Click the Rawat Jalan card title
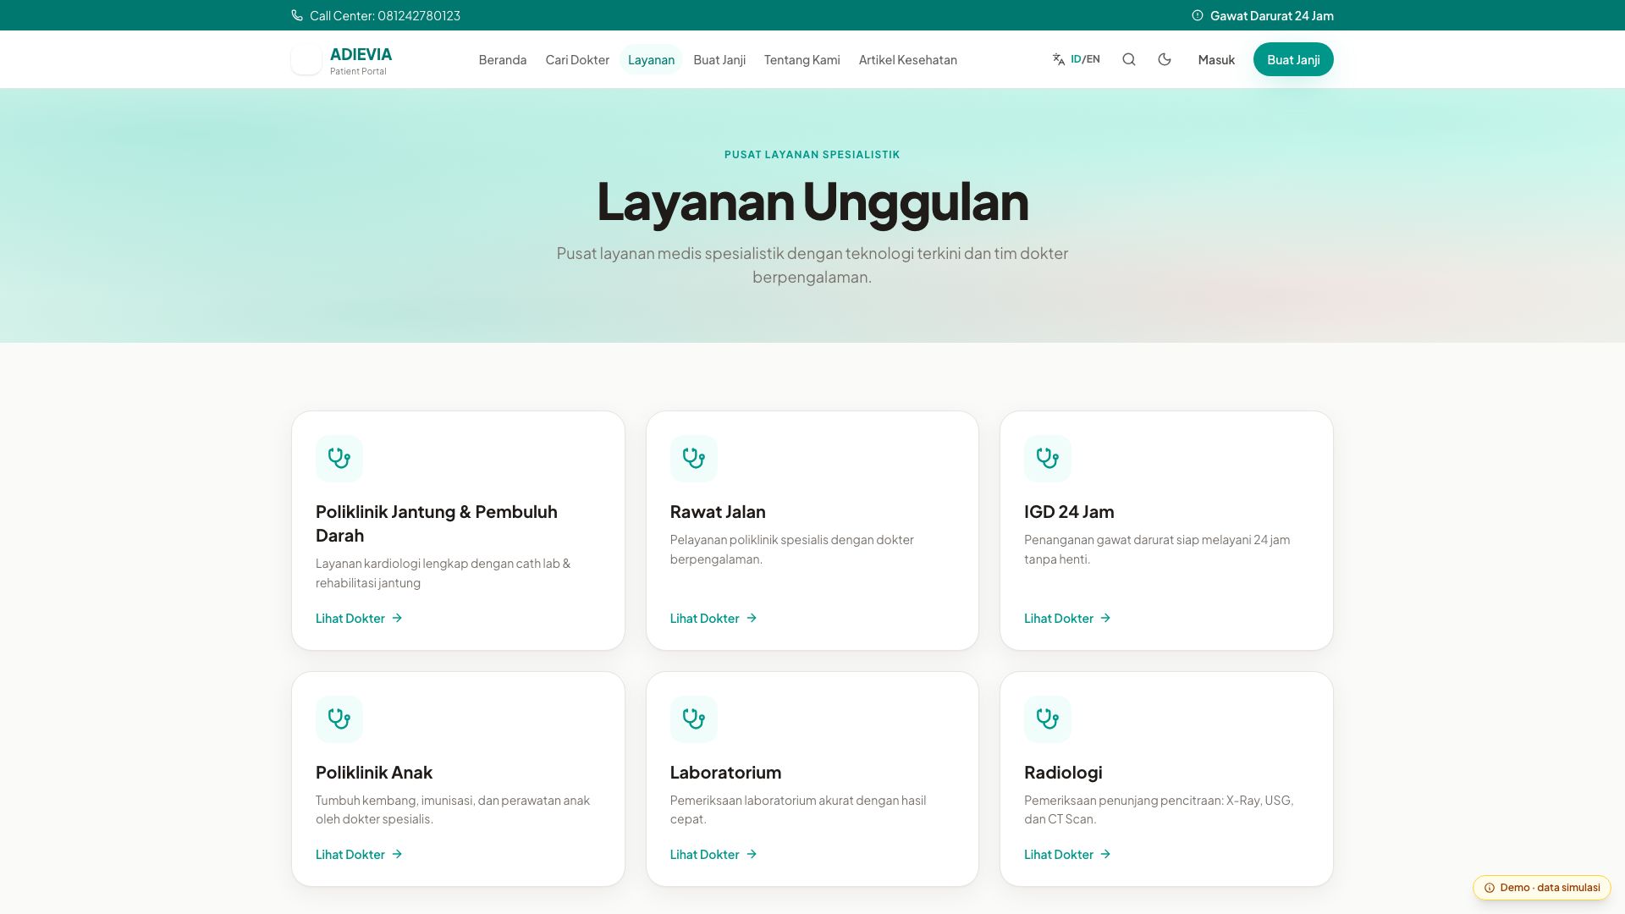 [x=718, y=512]
